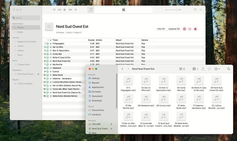Open Album in the Music sidebar

(26, 51)
